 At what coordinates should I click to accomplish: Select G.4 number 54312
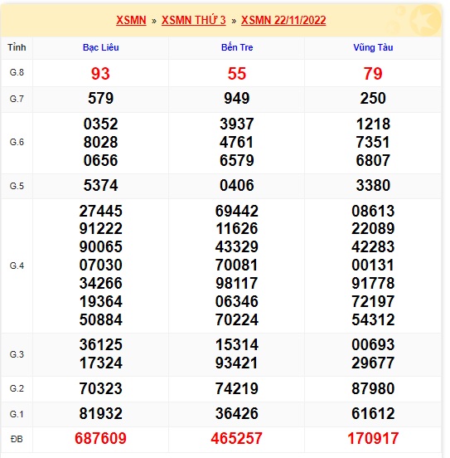[x=373, y=319]
